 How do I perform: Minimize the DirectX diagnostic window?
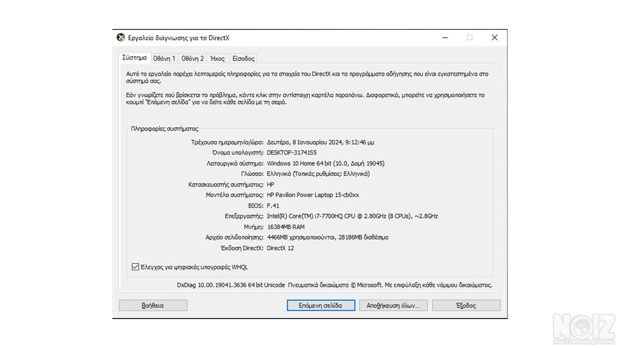tap(445, 38)
